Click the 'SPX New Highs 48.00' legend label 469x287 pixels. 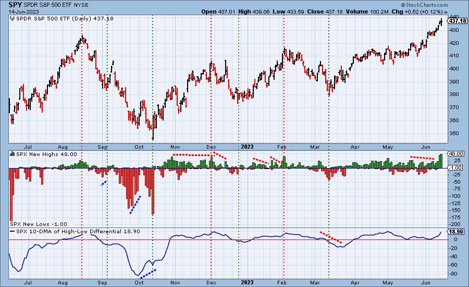(x=46, y=154)
